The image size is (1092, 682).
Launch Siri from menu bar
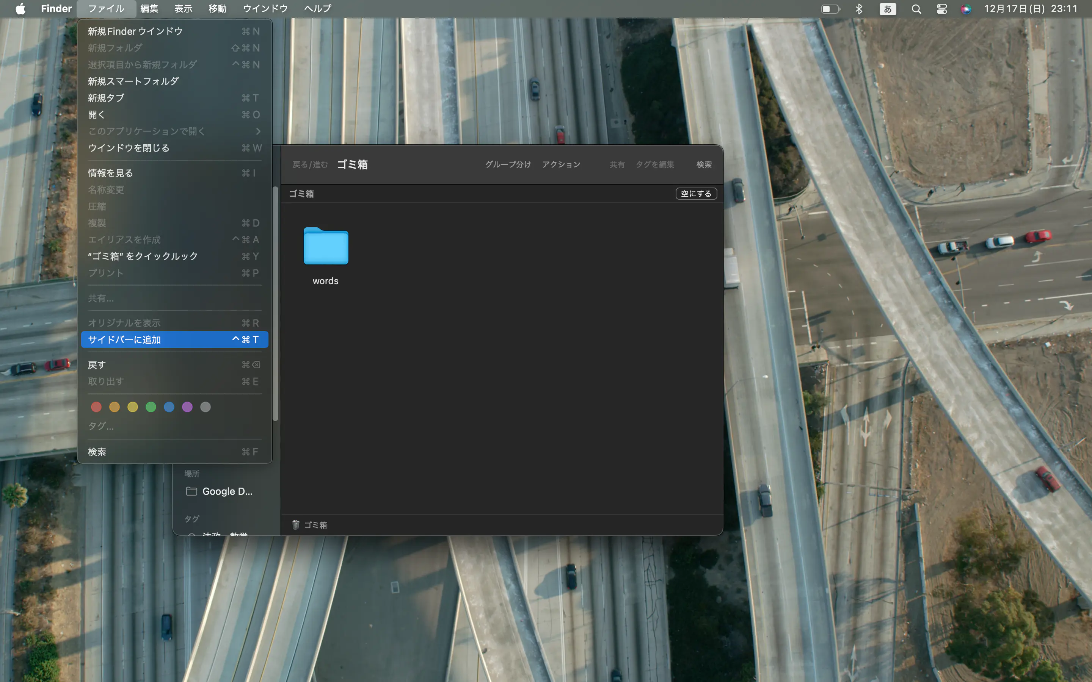point(966,9)
